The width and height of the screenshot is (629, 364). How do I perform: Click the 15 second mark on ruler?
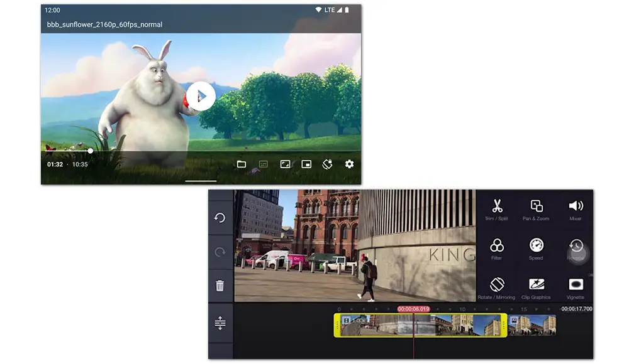click(523, 309)
